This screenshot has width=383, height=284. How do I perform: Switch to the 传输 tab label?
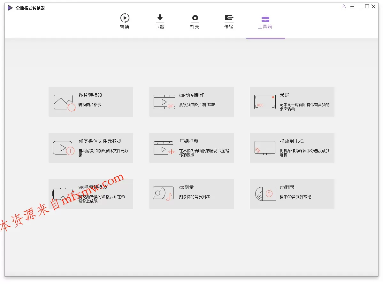pyautogui.click(x=229, y=27)
